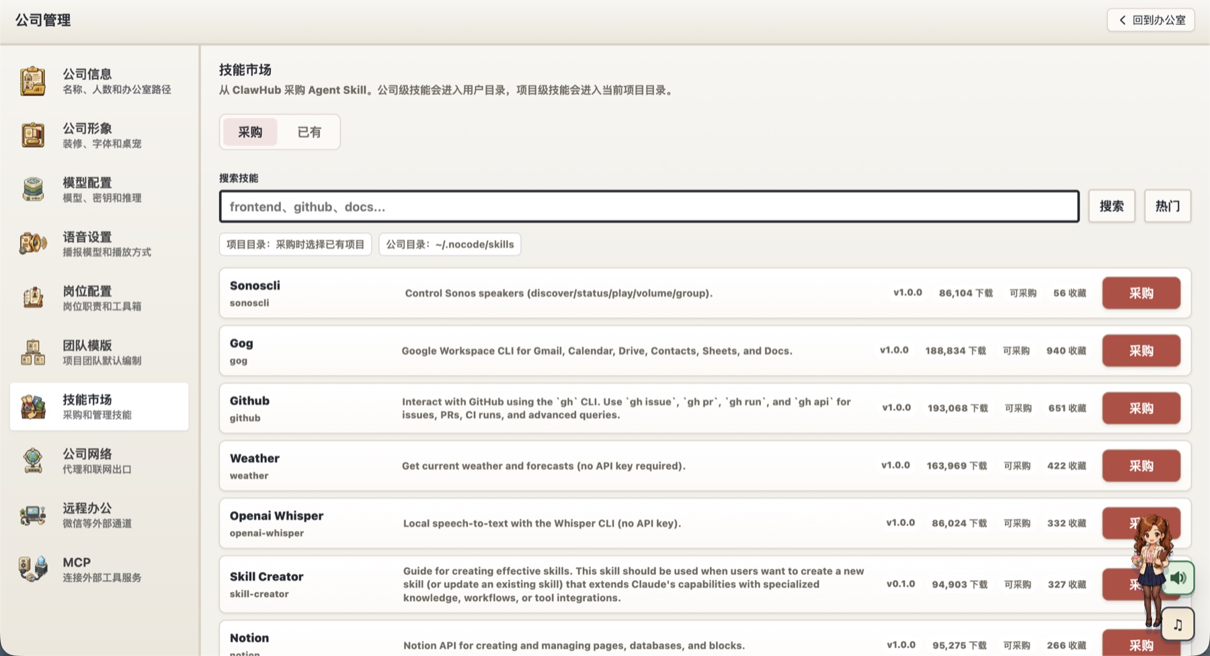Screen dimensions: 1210x656
Task: Open the 远程办公 icon
Action: tap(32, 515)
